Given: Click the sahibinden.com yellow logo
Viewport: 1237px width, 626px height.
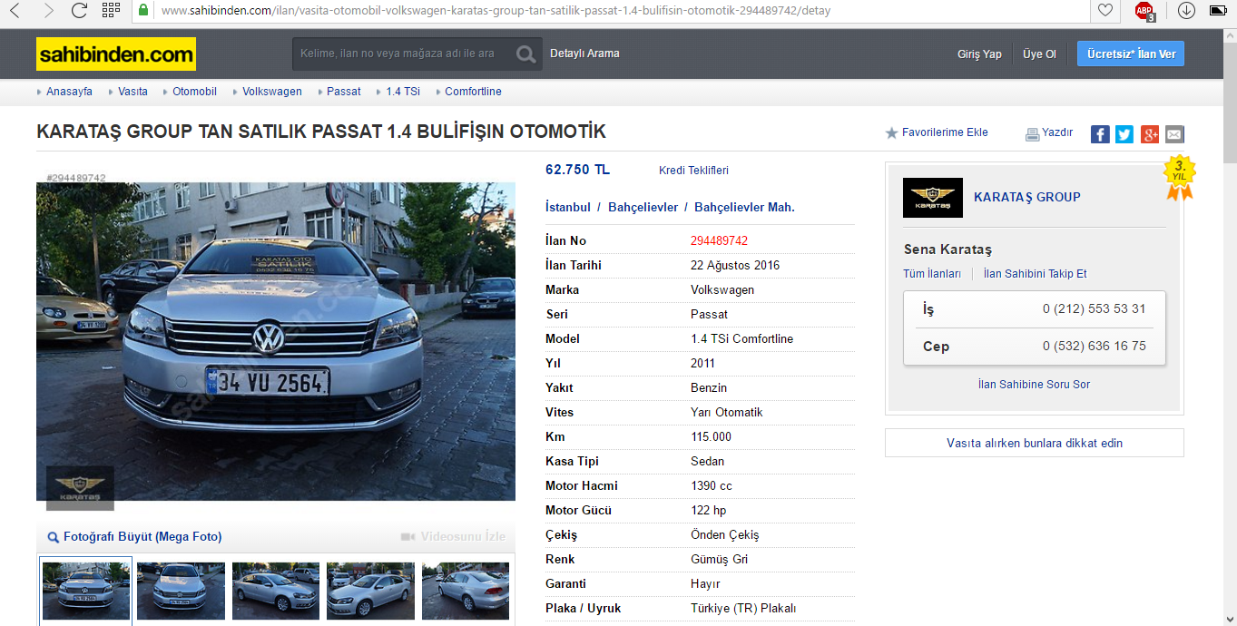Looking at the screenshot, I should coord(116,54).
